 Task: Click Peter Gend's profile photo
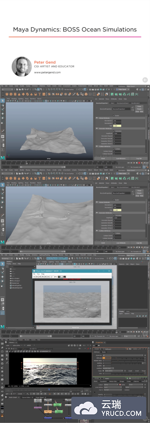coord(21,66)
